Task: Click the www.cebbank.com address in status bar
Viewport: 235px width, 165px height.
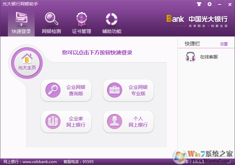Action: pos(40,162)
